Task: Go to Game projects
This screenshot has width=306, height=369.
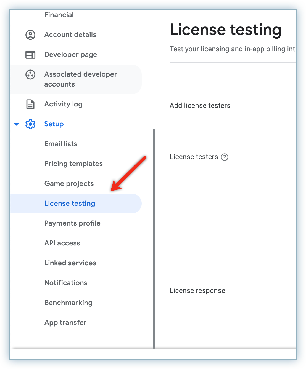Action: click(69, 184)
